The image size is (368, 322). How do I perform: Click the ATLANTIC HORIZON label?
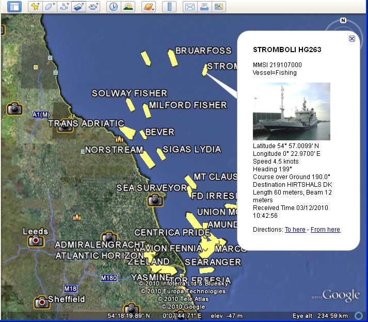click(100, 255)
